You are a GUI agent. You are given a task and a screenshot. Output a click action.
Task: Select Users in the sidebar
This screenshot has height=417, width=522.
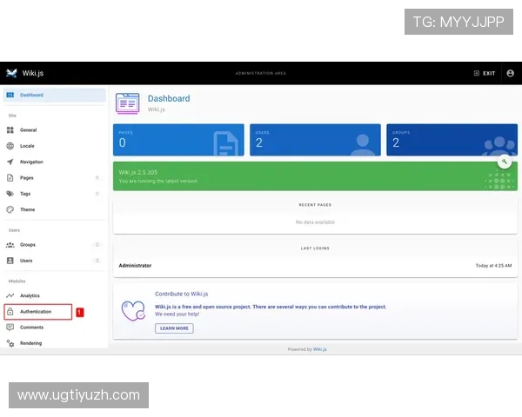coord(26,261)
